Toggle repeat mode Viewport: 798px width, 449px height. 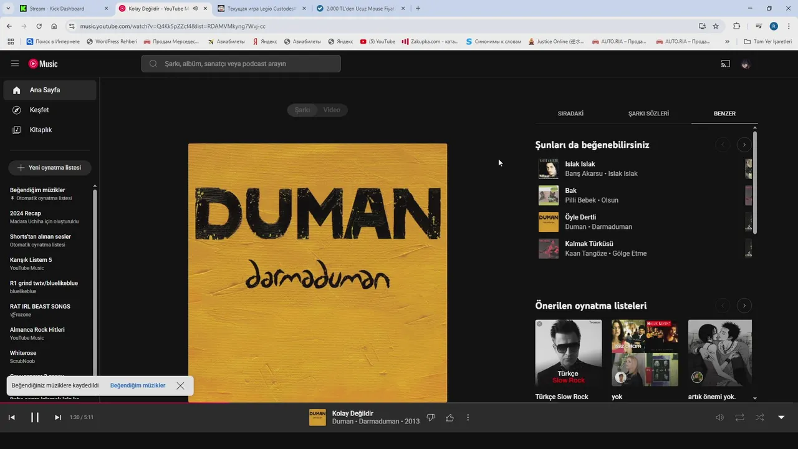(739, 417)
